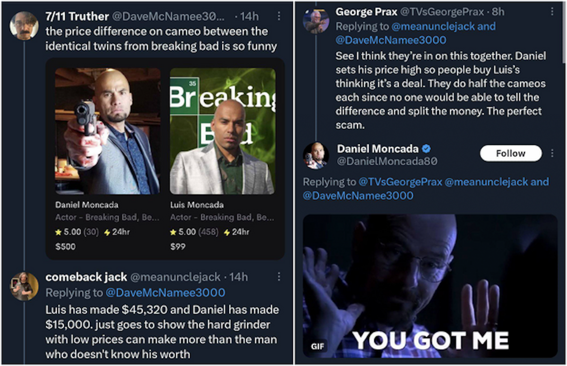Open more options on George Prax's reply
567x366 pixels.
551,11
